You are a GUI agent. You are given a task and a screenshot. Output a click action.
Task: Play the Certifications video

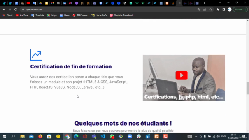click(182, 75)
